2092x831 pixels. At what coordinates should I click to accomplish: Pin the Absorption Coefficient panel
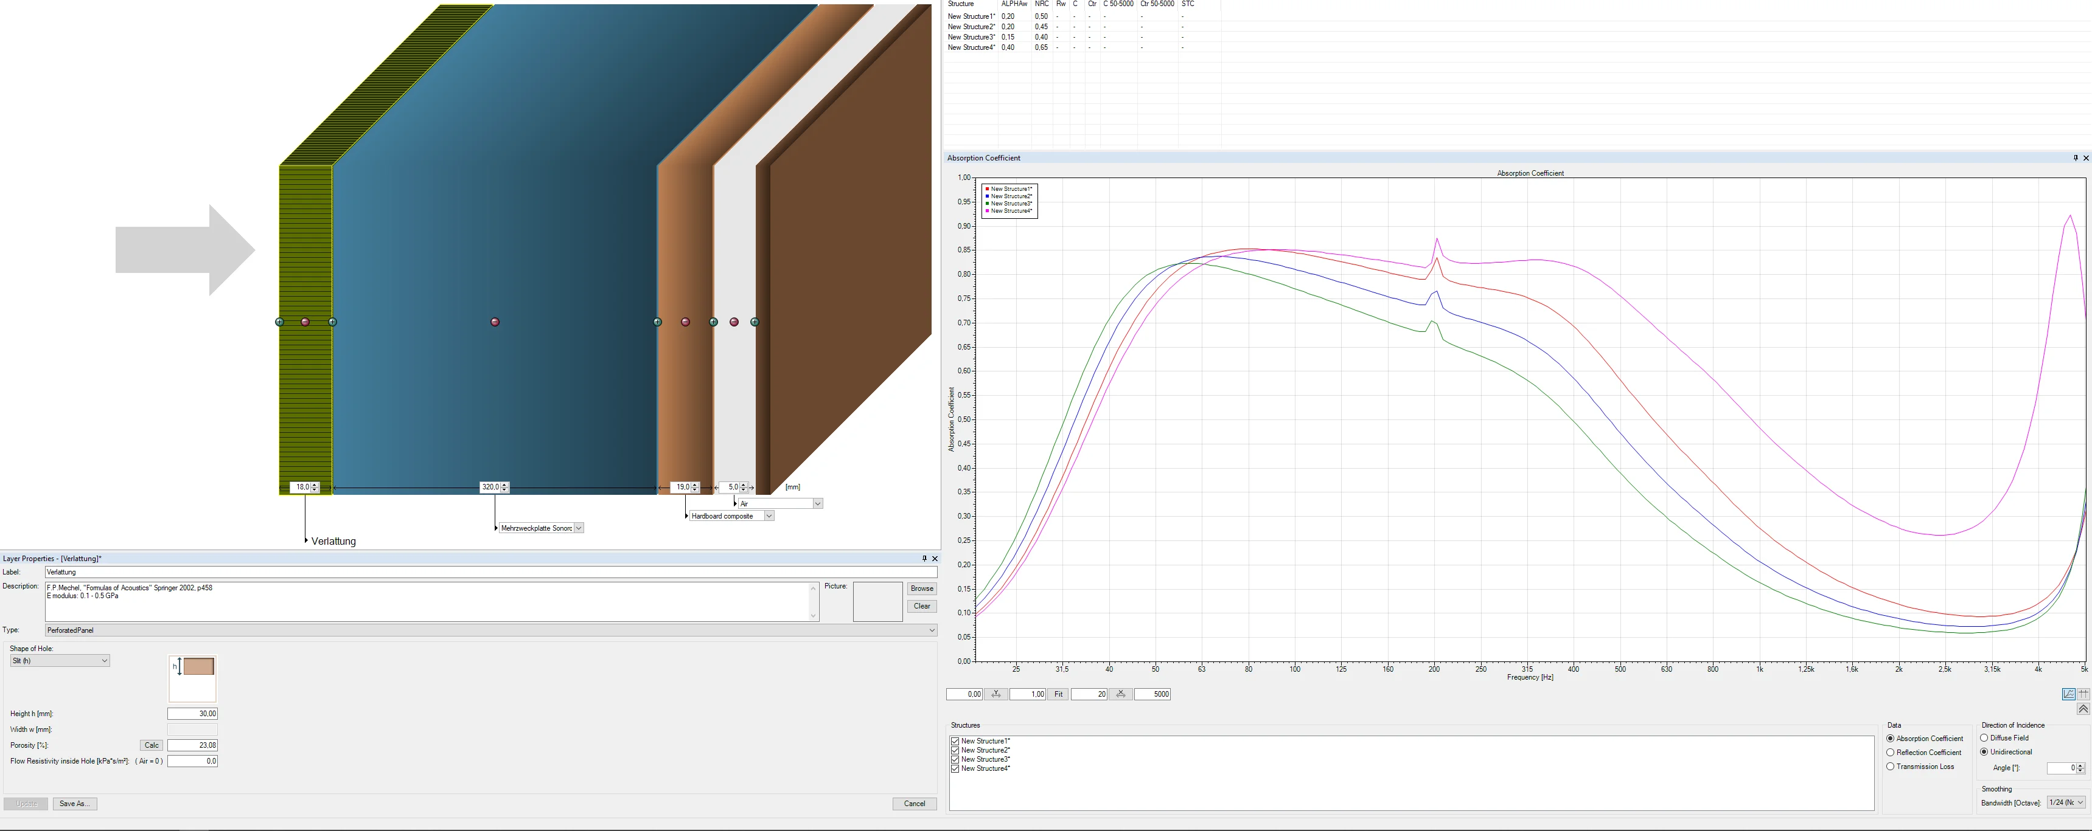pos(2076,158)
